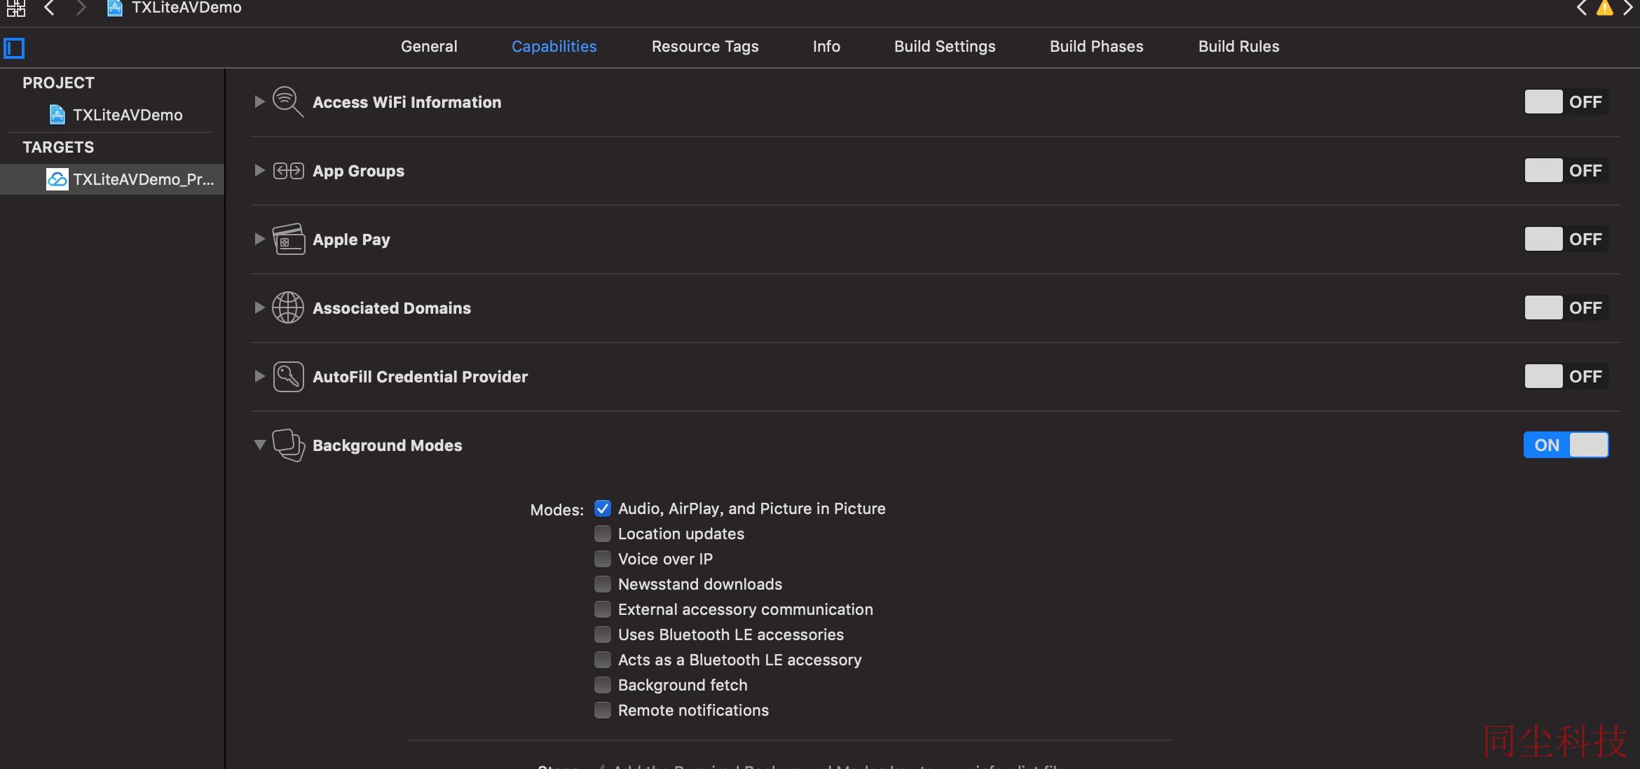The image size is (1640, 769).
Task: Open the Resource Tags tab
Action: [x=705, y=46]
